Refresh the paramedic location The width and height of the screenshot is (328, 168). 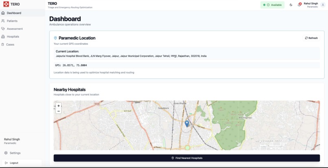click(311, 38)
